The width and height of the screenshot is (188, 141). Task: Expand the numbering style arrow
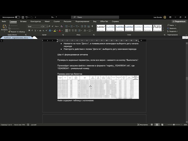click(x=74, y=26)
